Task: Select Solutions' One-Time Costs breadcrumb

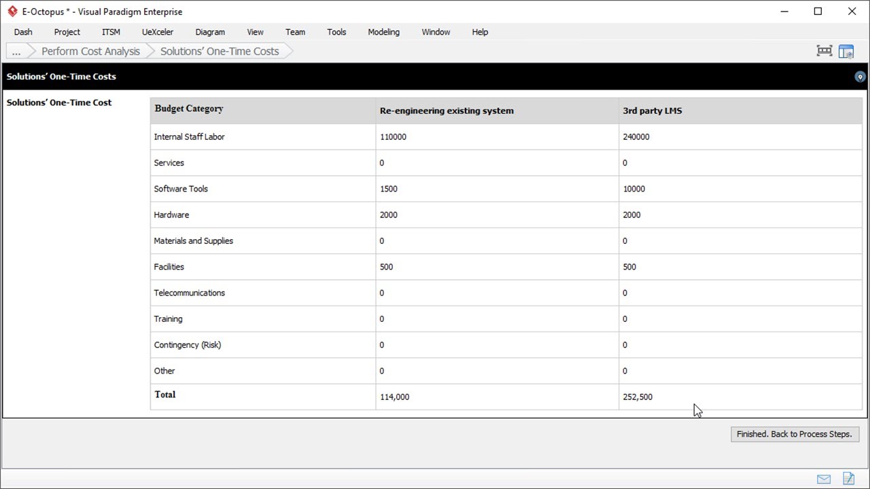Action: click(220, 52)
